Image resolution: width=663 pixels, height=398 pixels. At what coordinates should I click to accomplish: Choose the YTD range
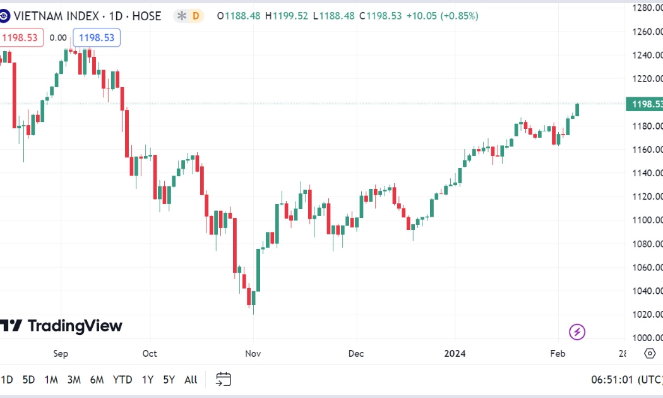tap(122, 380)
